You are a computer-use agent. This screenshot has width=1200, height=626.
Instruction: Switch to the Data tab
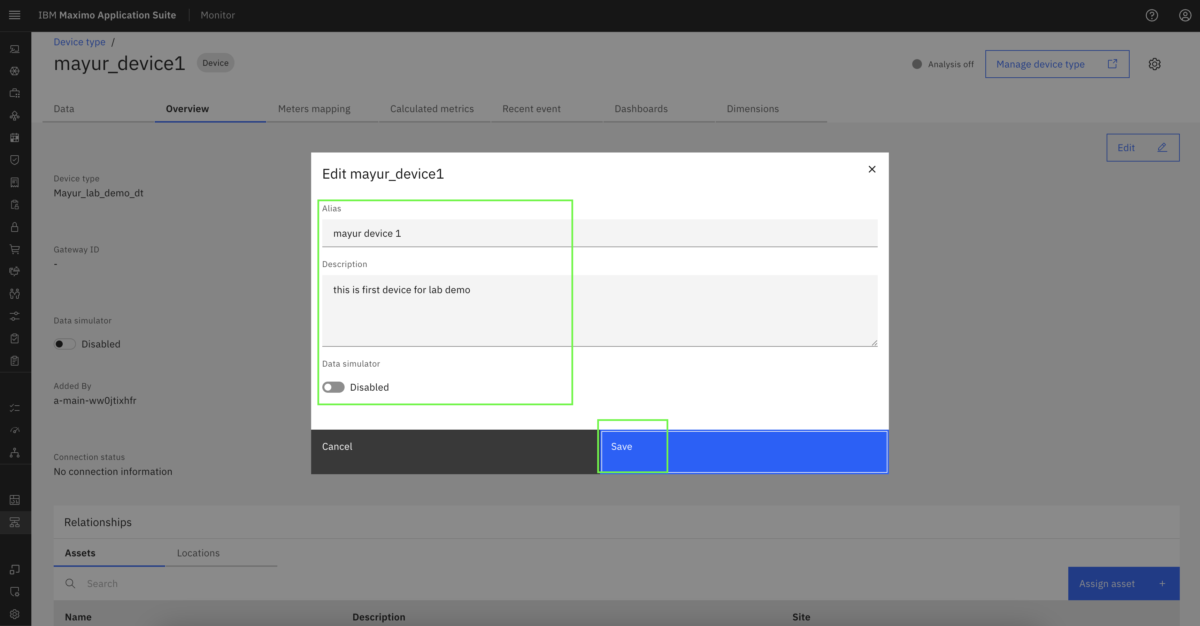[x=98, y=109]
